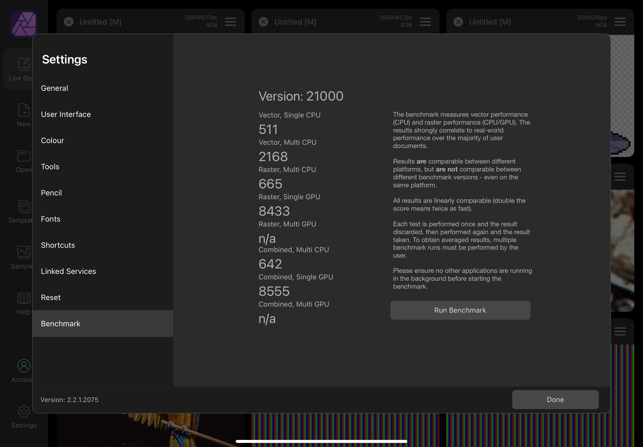Open the first Untitled document's hamburger menu

pyautogui.click(x=230, y=22)
